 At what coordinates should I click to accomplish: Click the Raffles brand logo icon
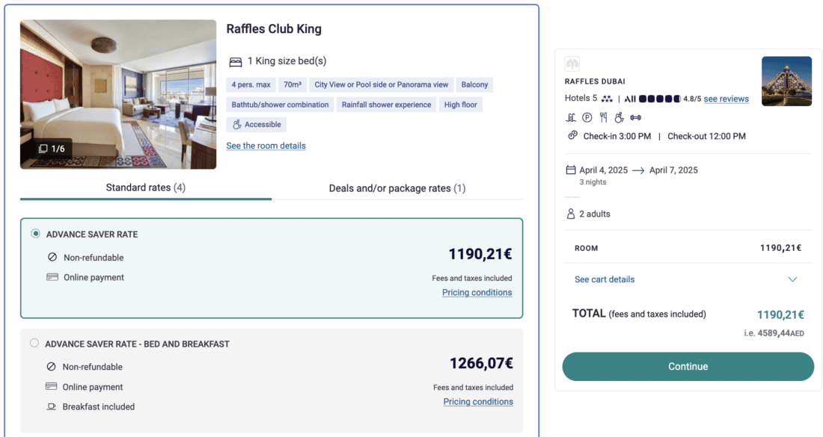(x=572, y=64)
